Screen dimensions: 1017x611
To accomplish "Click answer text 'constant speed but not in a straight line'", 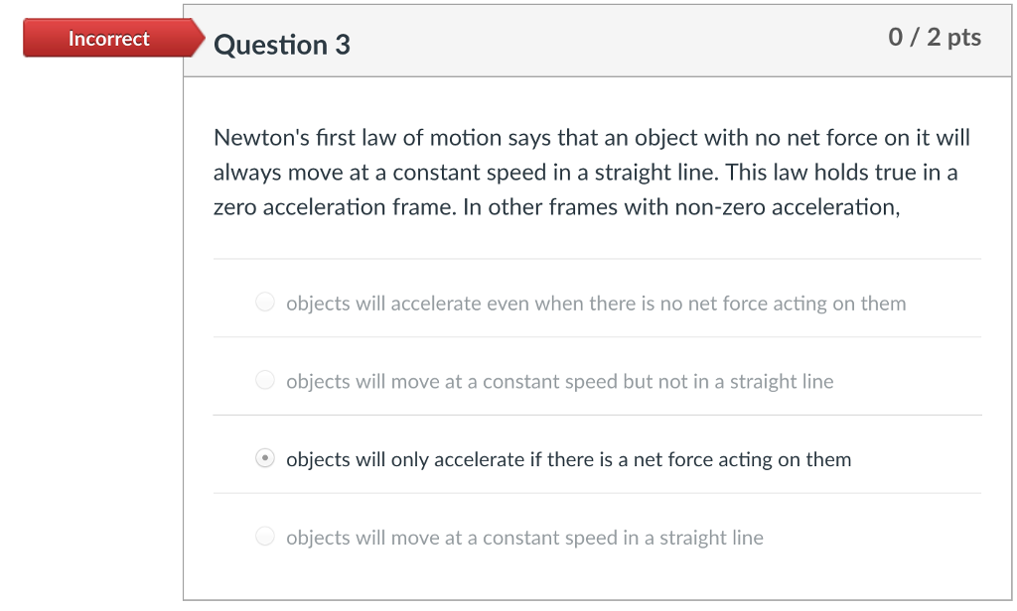I will pos(658,381).
